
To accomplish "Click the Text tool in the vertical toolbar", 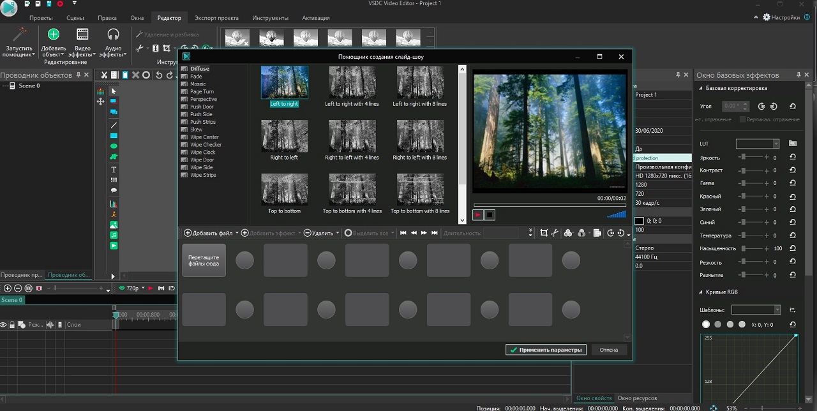I will (x=114, y=170).
